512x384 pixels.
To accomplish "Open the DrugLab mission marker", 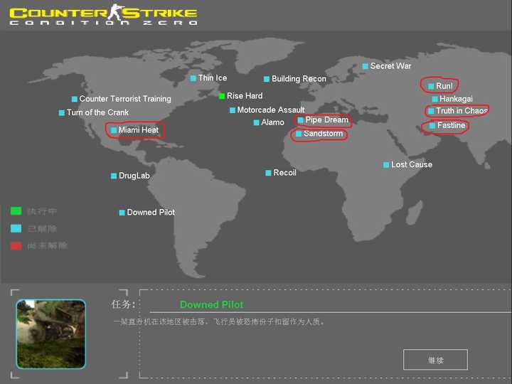I will coord(114,176).
